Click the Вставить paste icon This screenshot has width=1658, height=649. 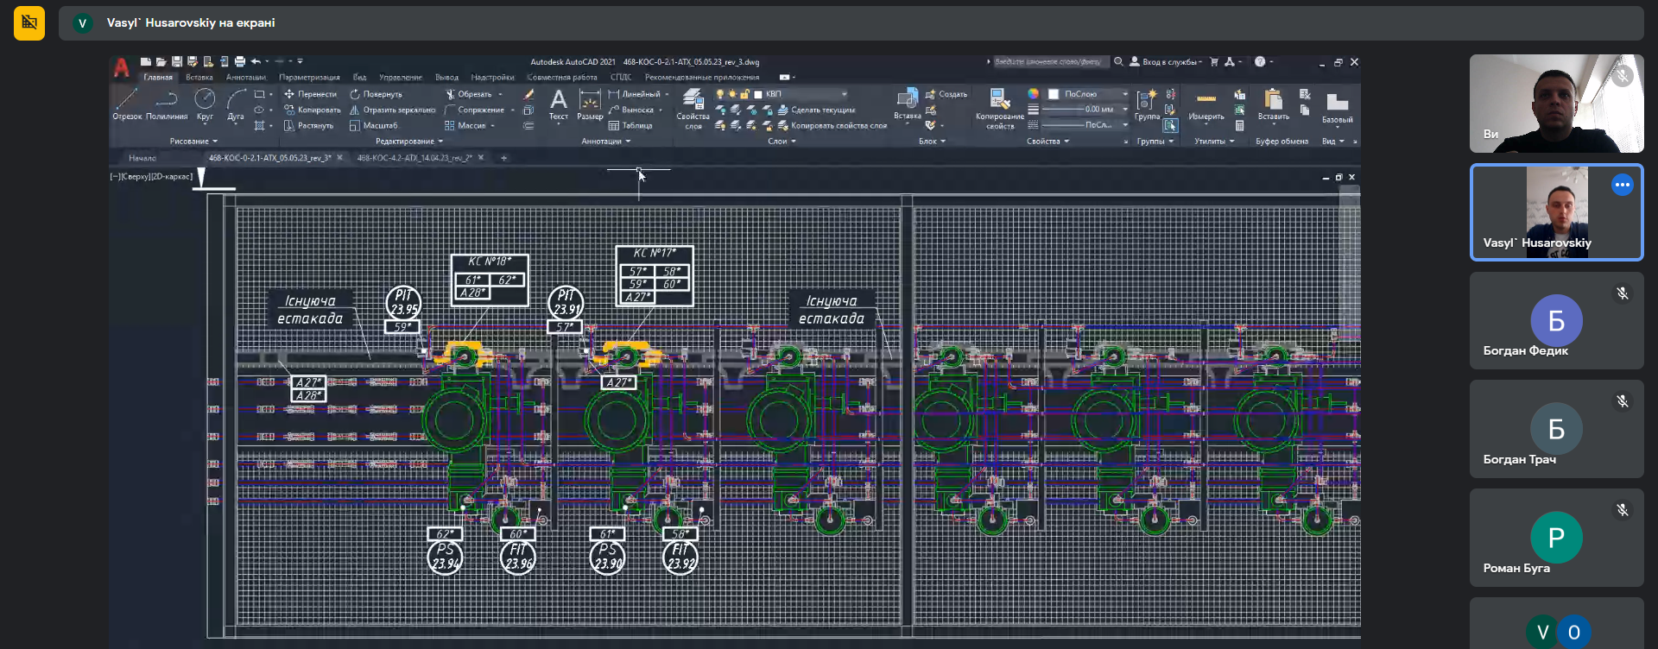pos(1273,104)
